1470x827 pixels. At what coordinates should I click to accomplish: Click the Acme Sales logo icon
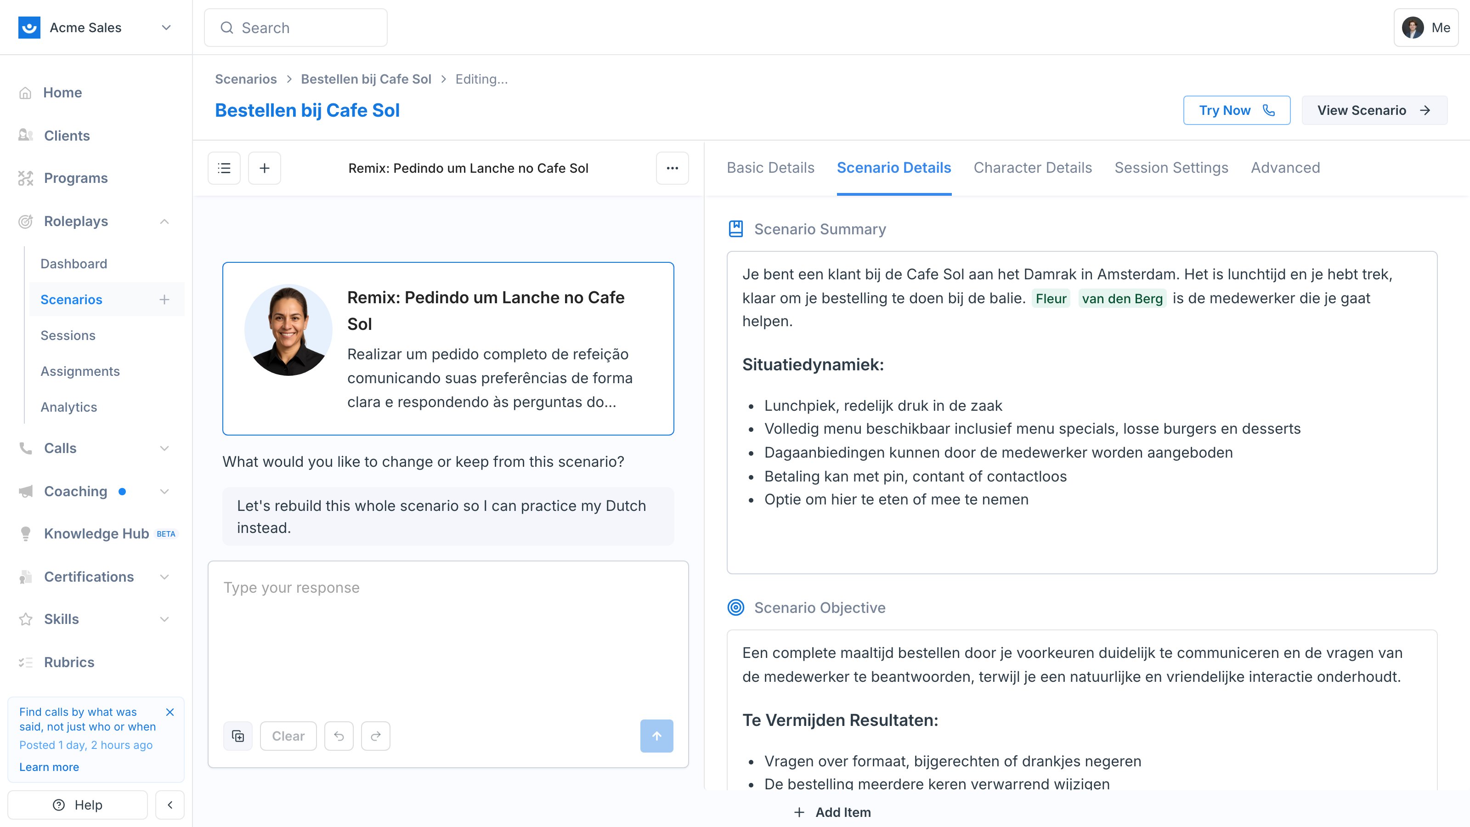pos(29,28)
